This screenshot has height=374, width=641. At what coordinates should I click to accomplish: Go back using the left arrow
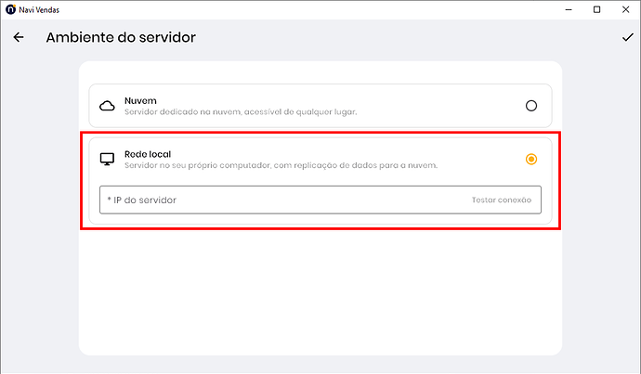pyautogui.click(x=19, y=38)
